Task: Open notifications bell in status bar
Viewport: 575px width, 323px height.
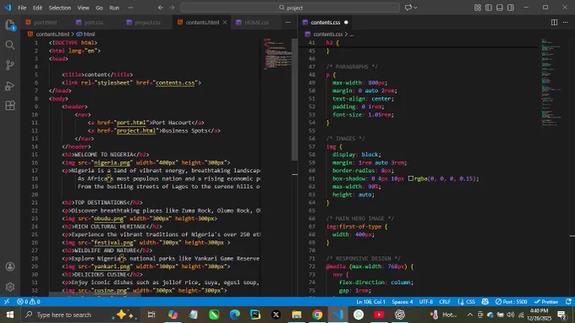Action: tap(568, 302)
